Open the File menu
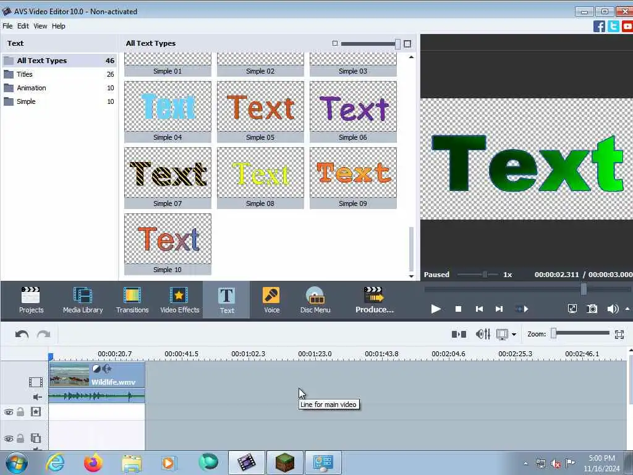 click(x=7, y=26)
